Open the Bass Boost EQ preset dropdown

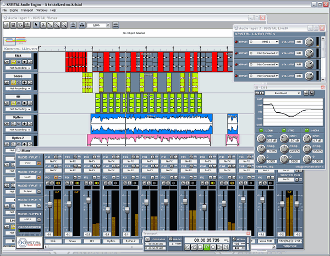pyautogui.click(x=283, y=93)
